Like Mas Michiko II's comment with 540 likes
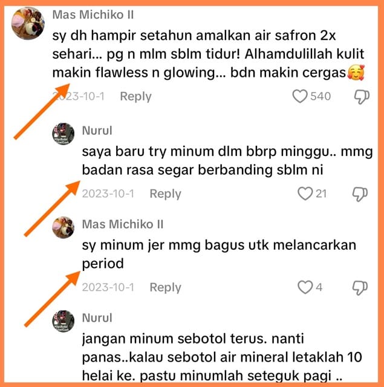Screen dimensions: 384x387 [x=300, y=96]
